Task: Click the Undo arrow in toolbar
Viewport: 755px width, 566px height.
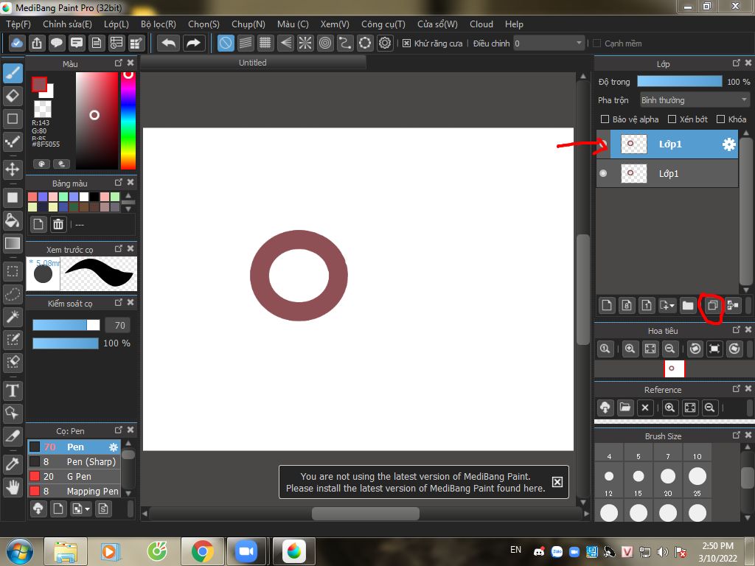Action: tap(168, 43)
